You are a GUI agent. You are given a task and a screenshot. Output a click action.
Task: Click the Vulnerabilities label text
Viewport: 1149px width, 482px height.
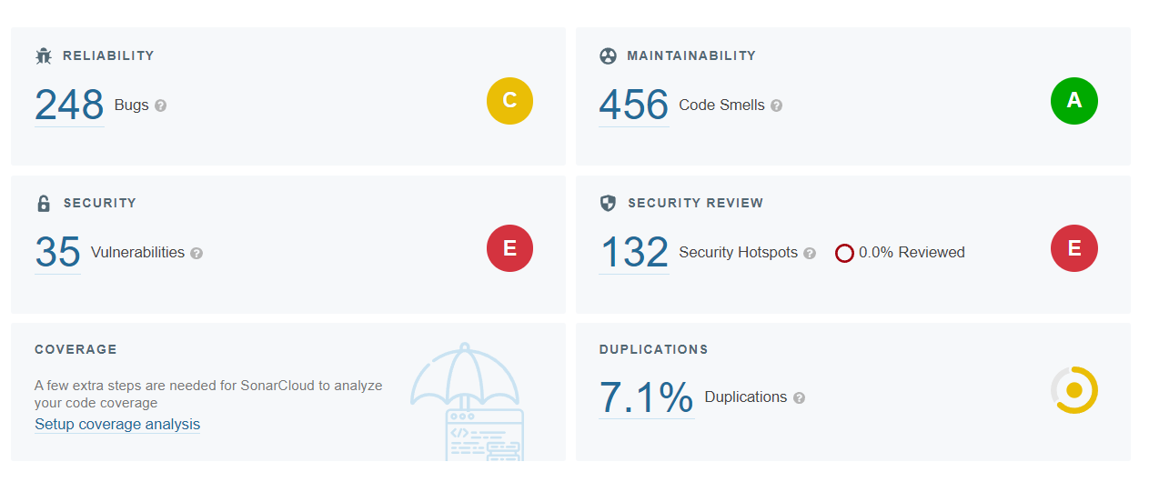click(x=138, y=253)
